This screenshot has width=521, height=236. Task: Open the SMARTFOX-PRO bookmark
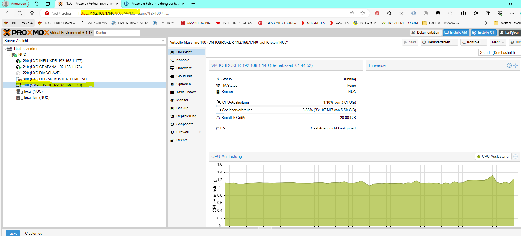(196, 23)
